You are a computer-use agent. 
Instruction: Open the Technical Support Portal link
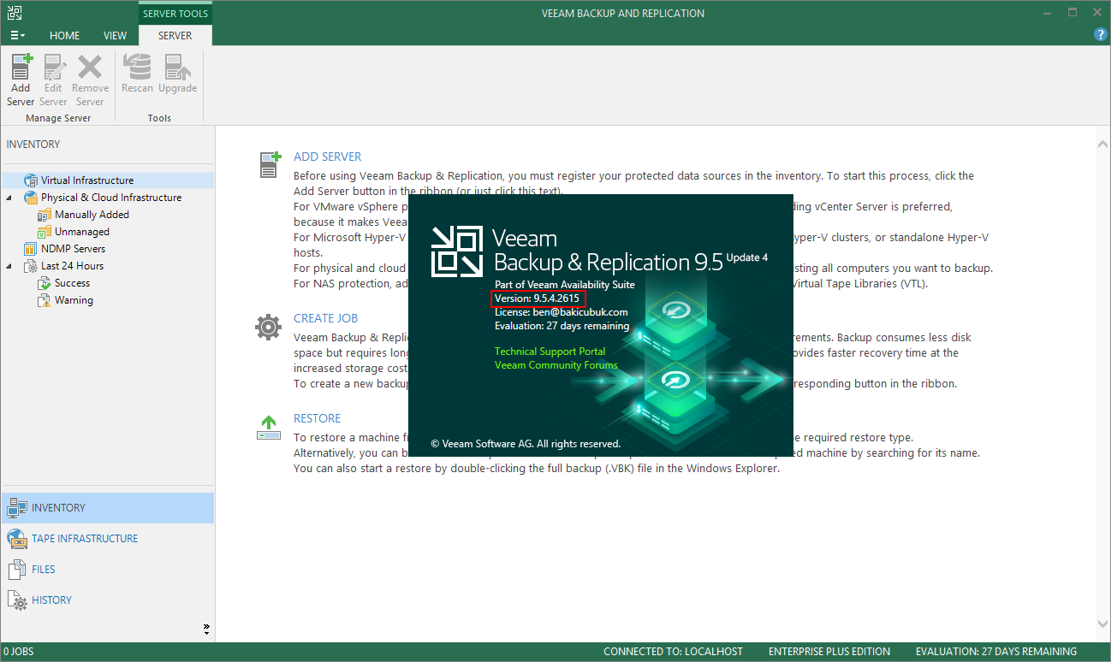[550, 352]
